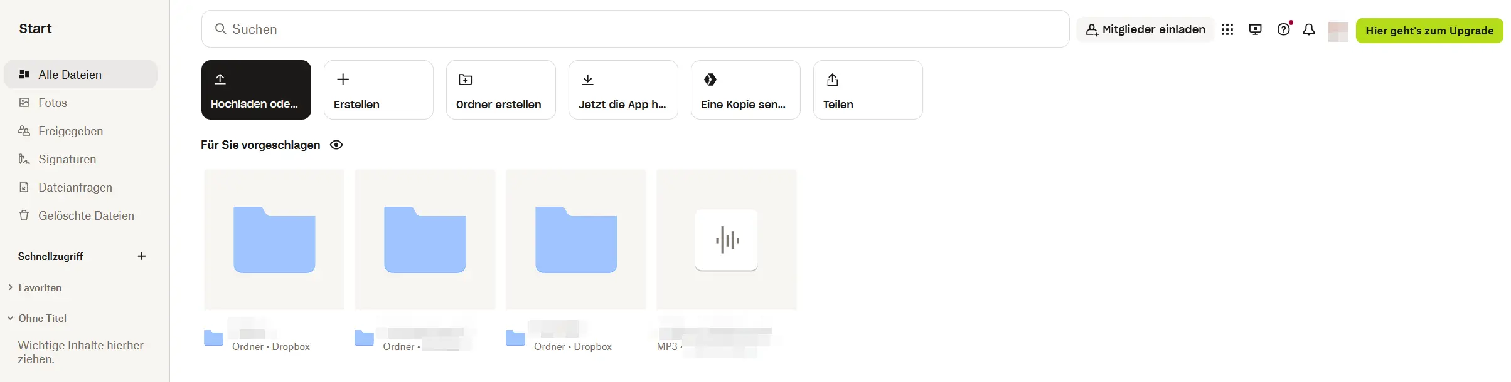The height and width of the screenshot is (382, 1511).
Task: Click Hier geht's zum Upgrade button
Action: 1429,31
